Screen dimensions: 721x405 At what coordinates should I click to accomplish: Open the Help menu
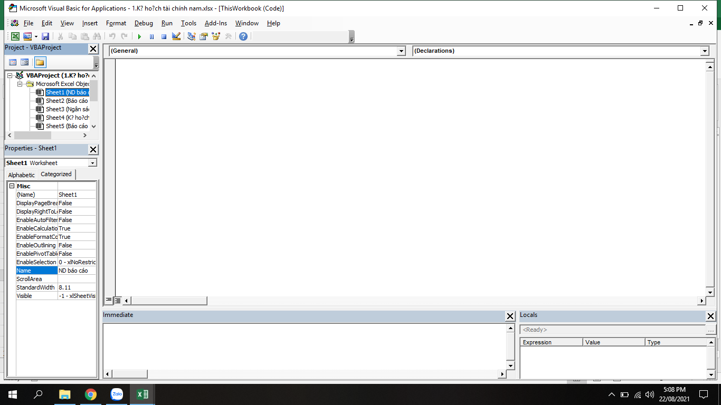273,23
